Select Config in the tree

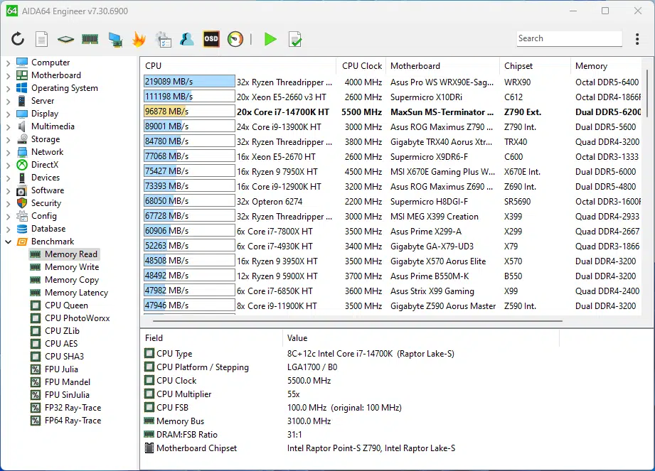[44, 216]
